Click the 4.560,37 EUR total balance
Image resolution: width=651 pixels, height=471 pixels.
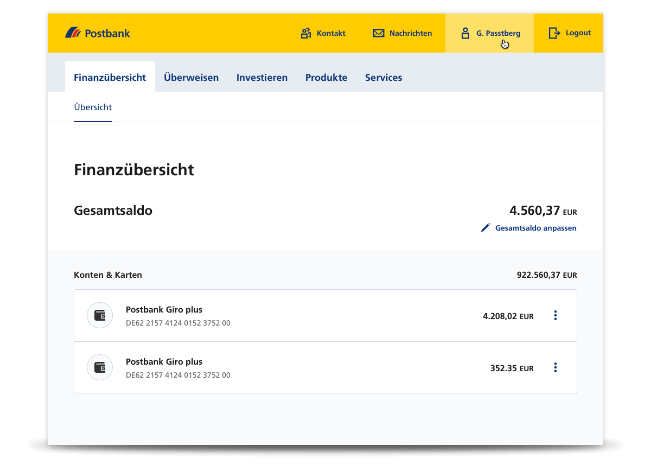click(x=543, y=211)
